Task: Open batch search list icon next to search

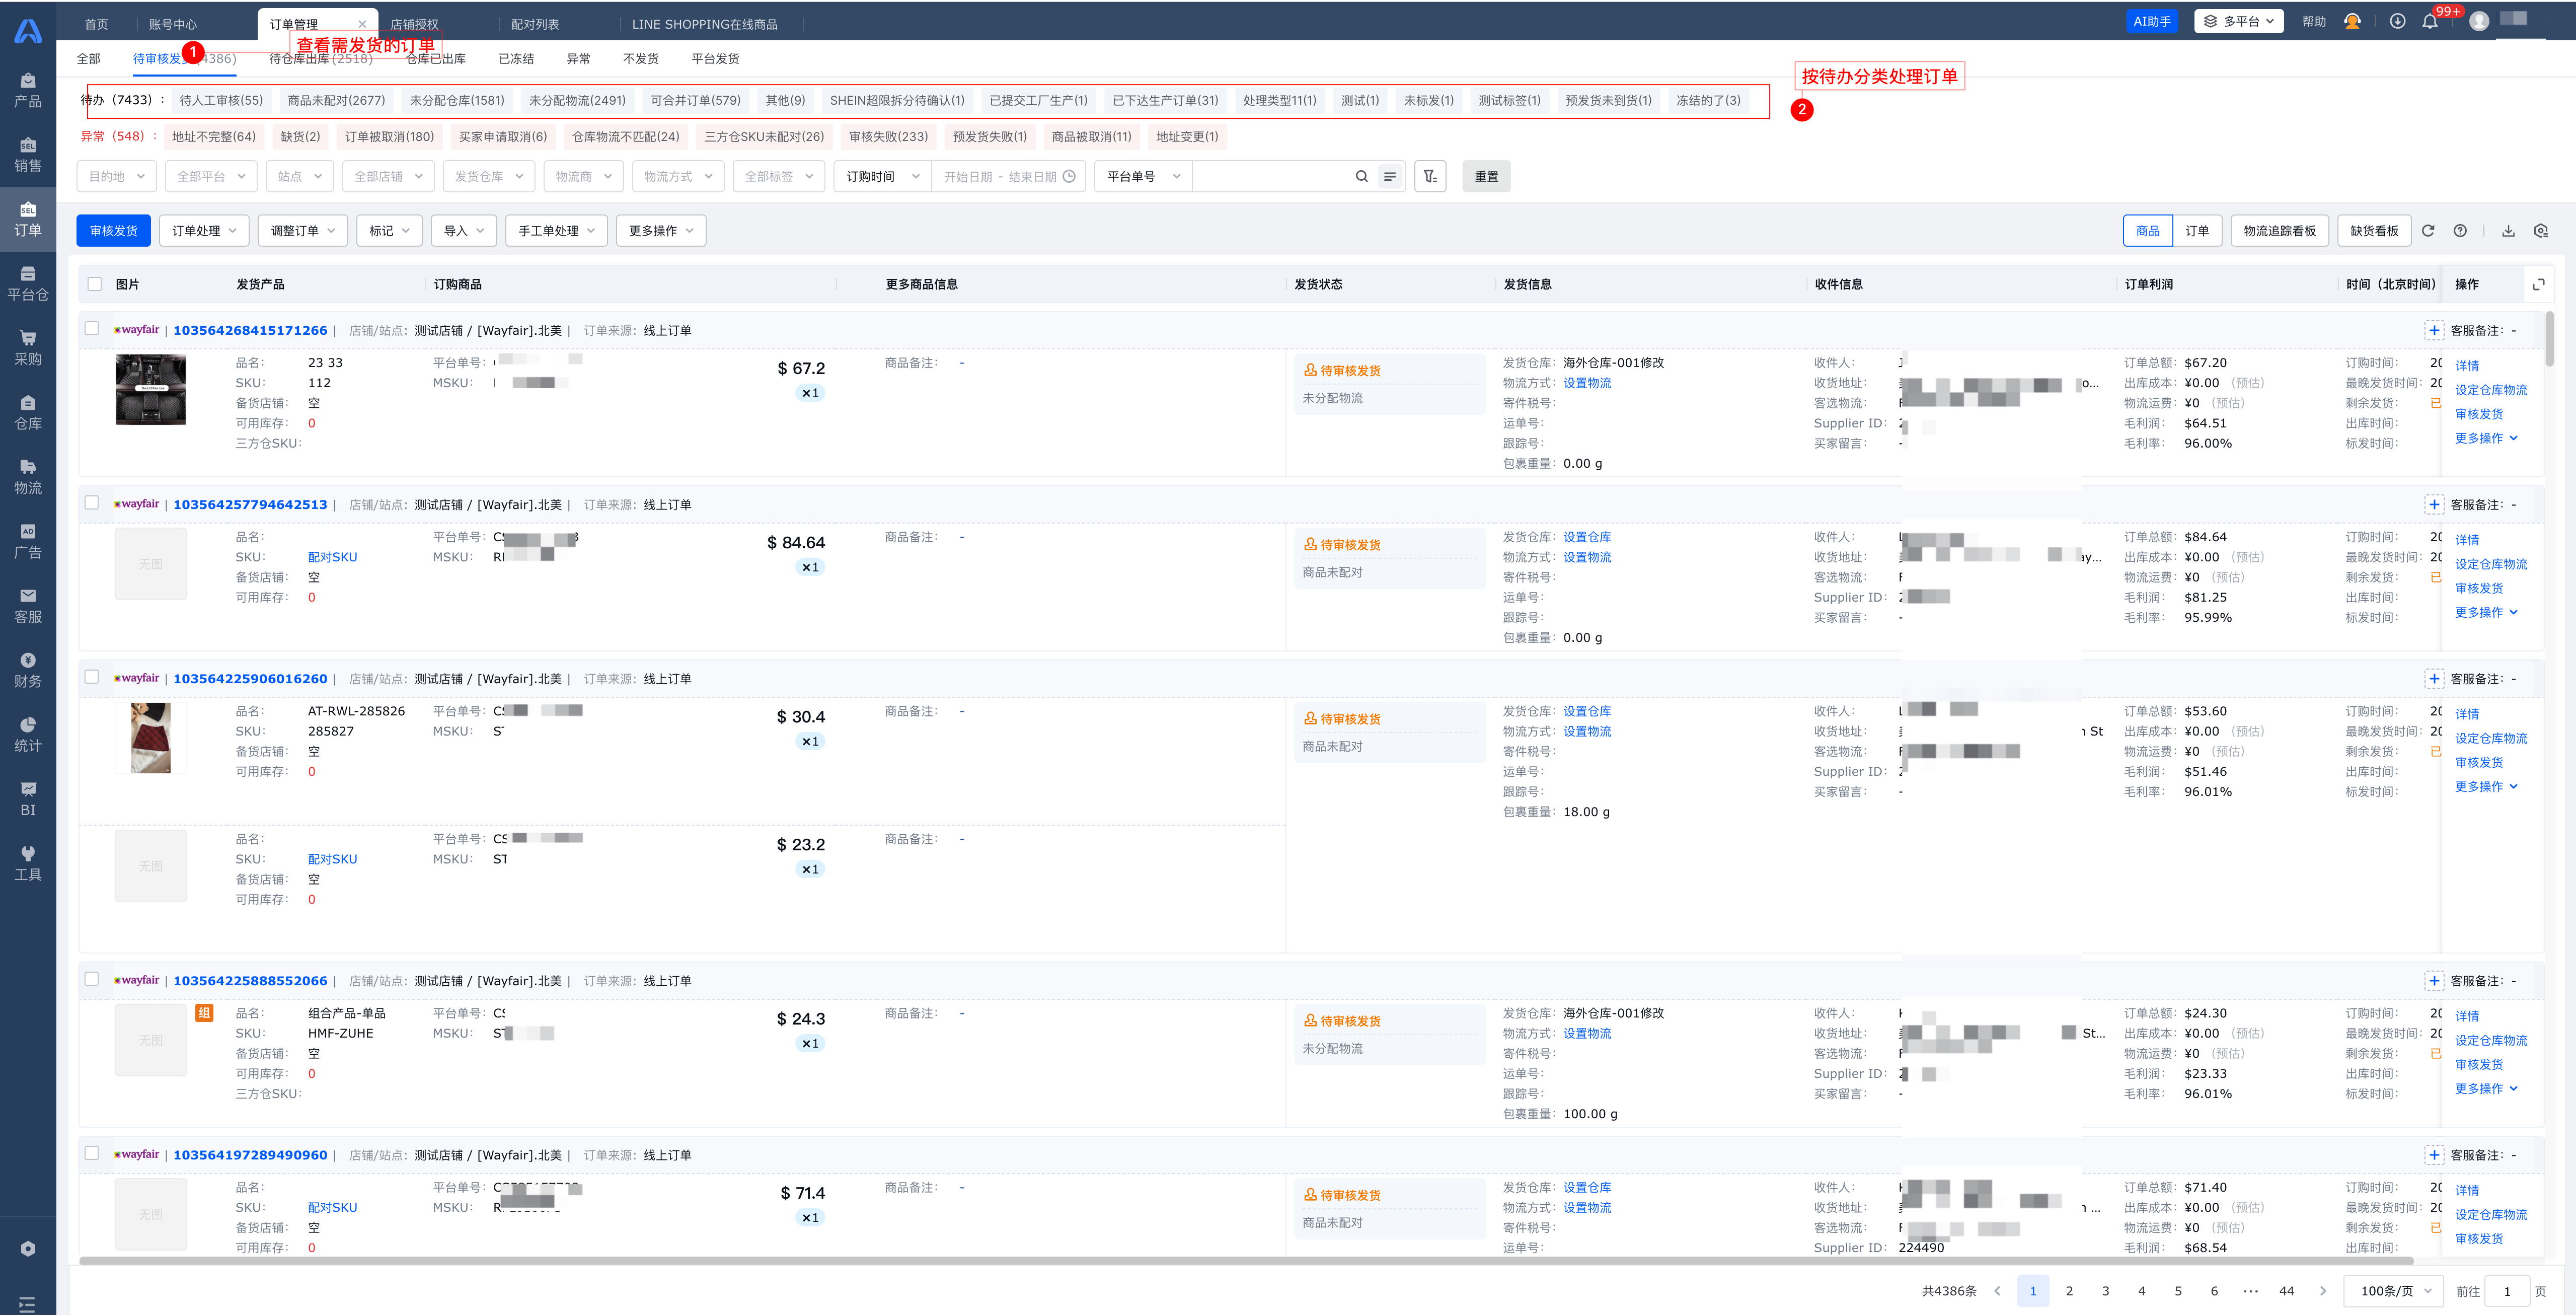Action: [x=1390, y=176]
